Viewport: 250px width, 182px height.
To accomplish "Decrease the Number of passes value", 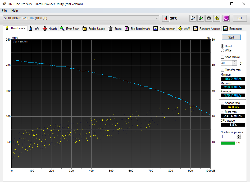I will click(239, 138).
